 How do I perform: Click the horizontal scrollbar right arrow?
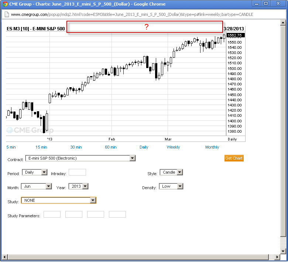(277, 257)
